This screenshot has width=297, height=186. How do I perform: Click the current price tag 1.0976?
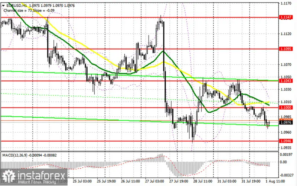[286, 123]
